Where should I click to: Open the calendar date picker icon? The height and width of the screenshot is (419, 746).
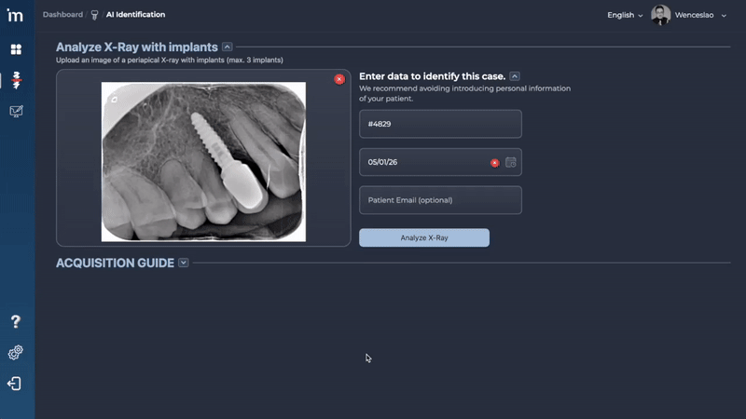[x=511, y=162]
